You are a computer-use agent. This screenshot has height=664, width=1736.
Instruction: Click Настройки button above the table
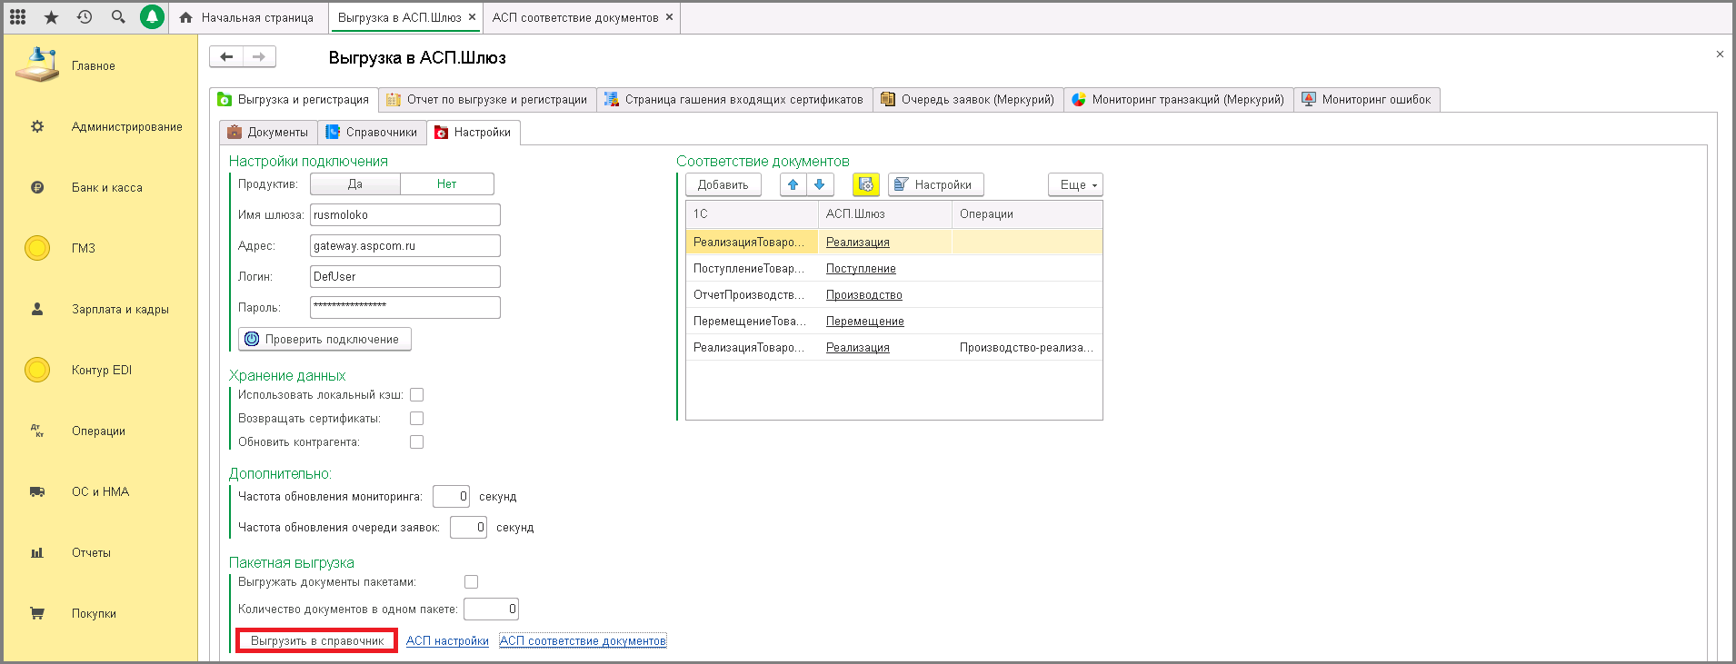[936, 185]
